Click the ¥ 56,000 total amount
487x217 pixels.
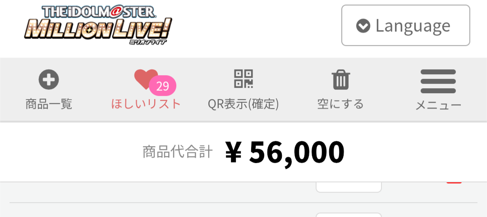pos(285,152)
